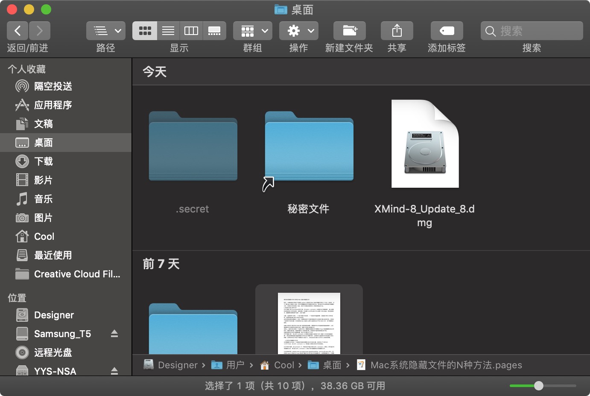Click the .pages file in path bar
The image size is (590, 396).
point(439,365)
